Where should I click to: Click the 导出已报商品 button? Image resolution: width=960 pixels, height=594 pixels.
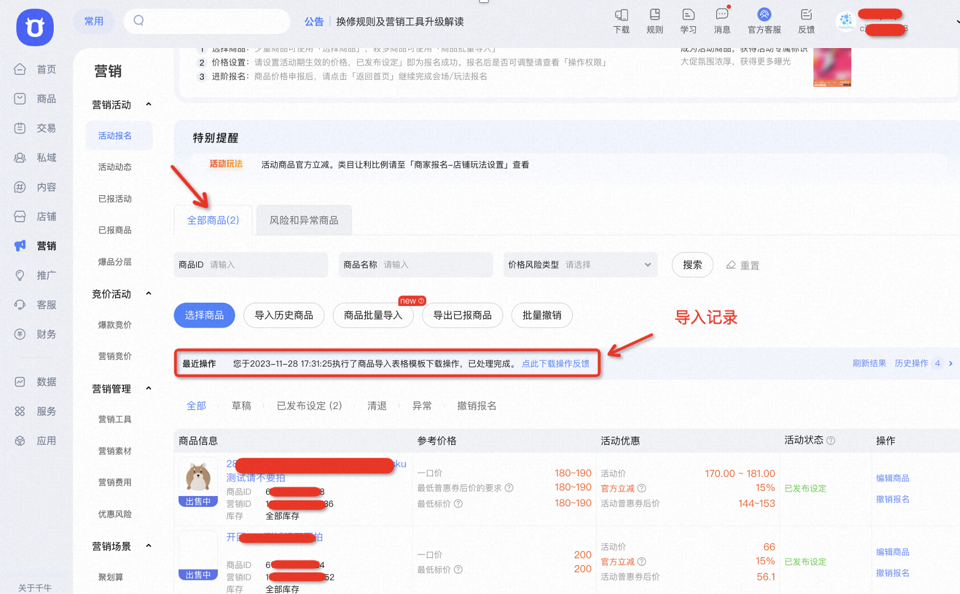coord(462,315)
